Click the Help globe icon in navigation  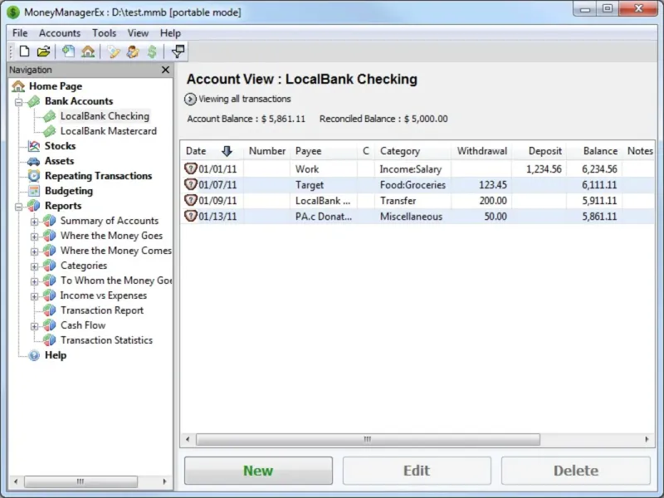pos(34,355)
